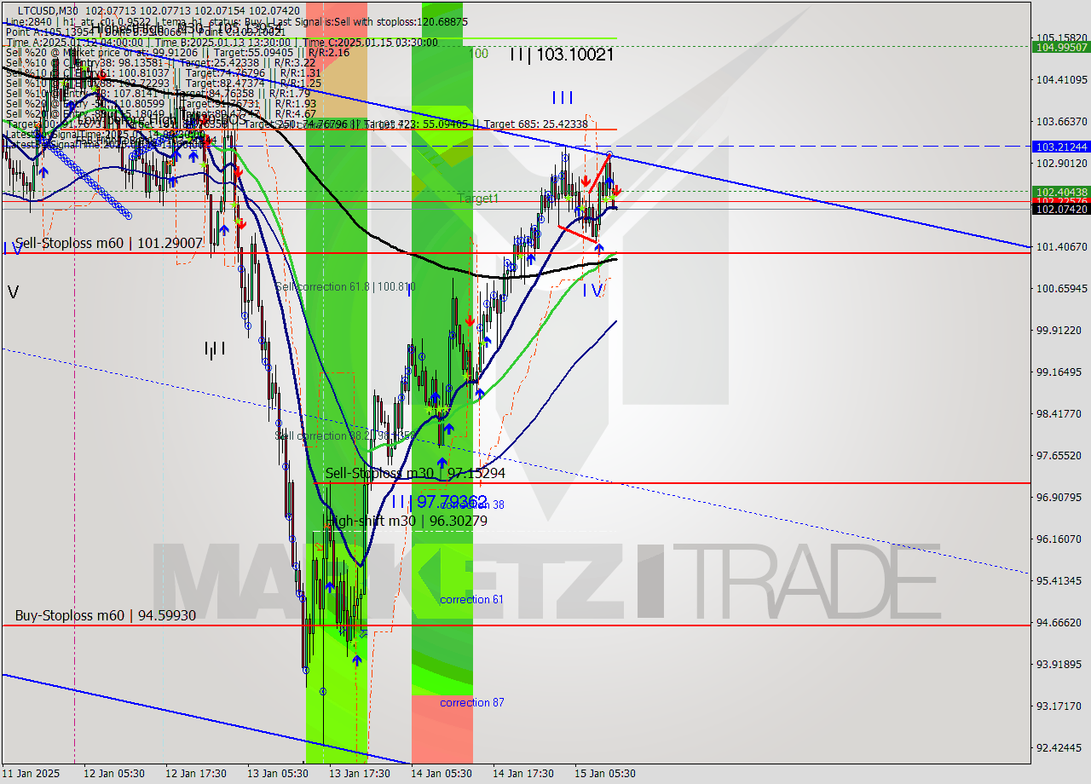Select the 14 Jan 17:30 time label

pos(523,774)
